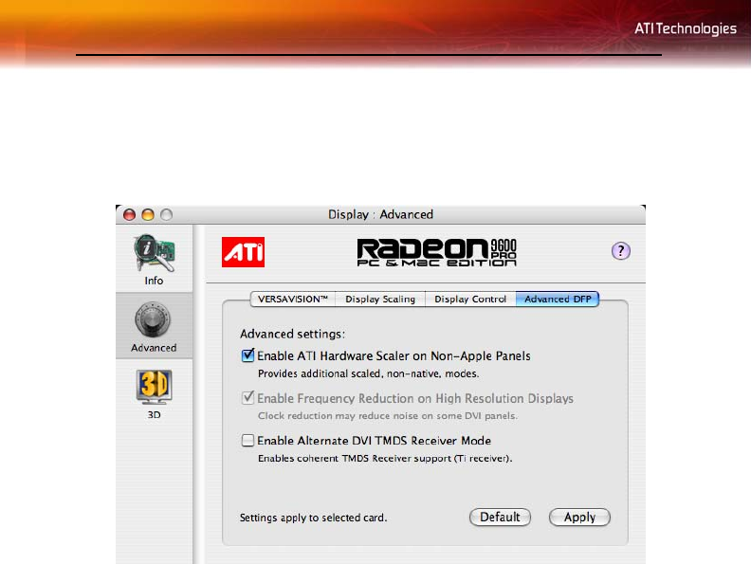Minimize window with the yellow button
This screenshot has height=564, width=751.
[148, 214]
